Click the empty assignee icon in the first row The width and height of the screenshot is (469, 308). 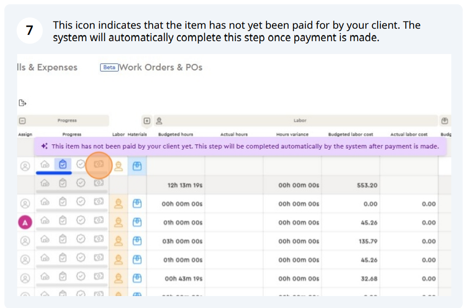point(25,166)
